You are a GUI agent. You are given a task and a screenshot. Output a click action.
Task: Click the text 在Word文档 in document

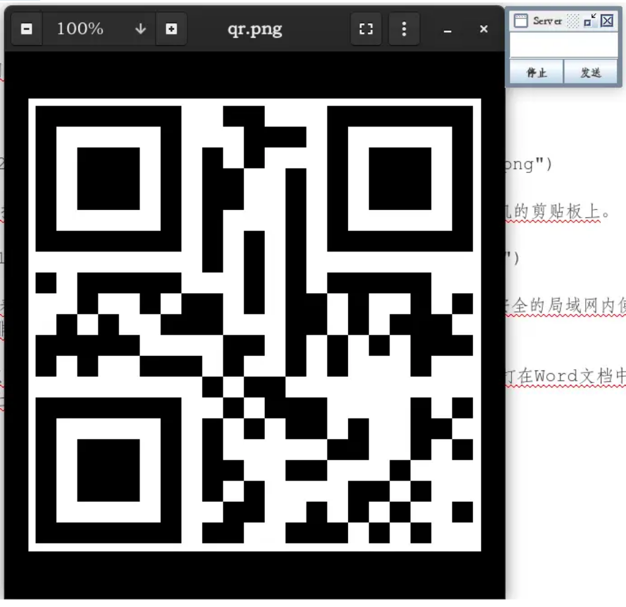pos(566,376)
